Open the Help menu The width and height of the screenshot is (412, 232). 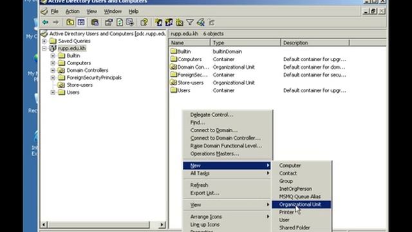(133, 12)
